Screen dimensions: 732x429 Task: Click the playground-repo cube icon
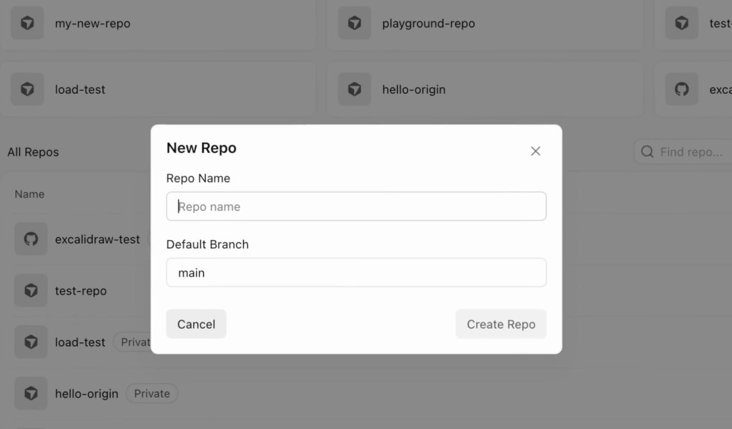[x=355, y=23]
